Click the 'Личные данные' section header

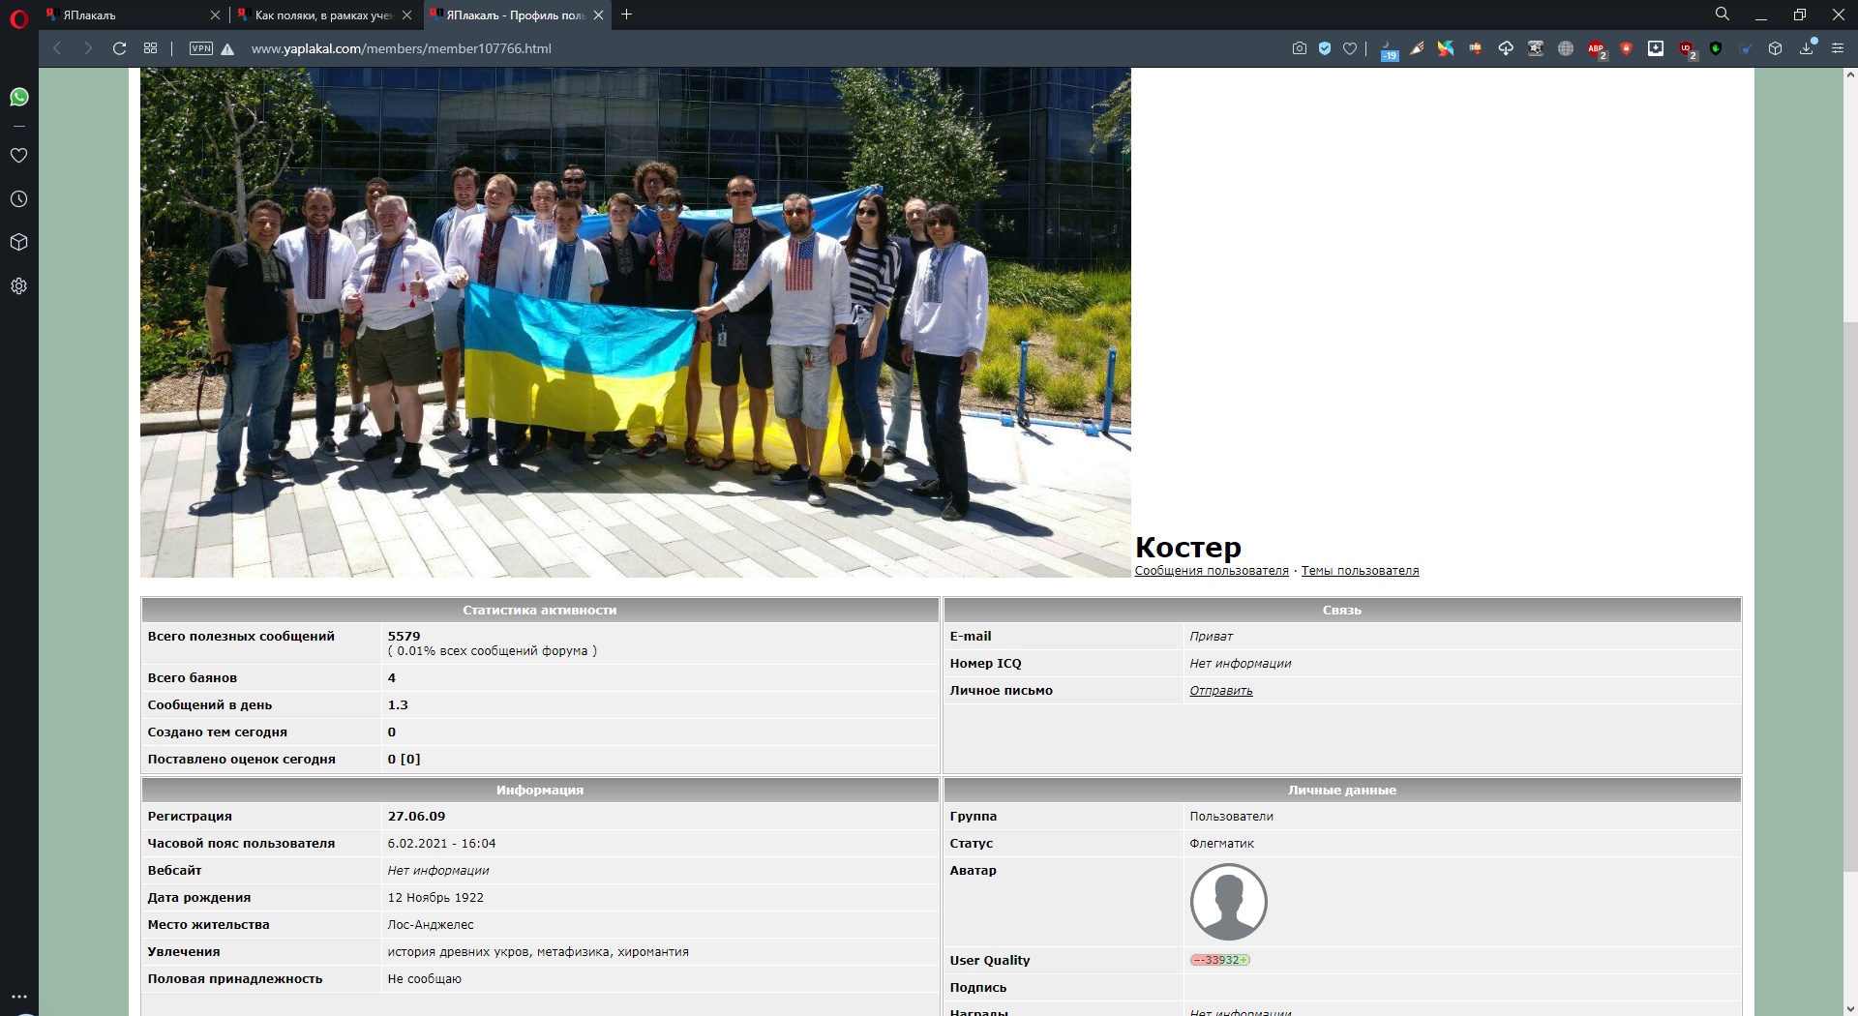(1342, 791)
